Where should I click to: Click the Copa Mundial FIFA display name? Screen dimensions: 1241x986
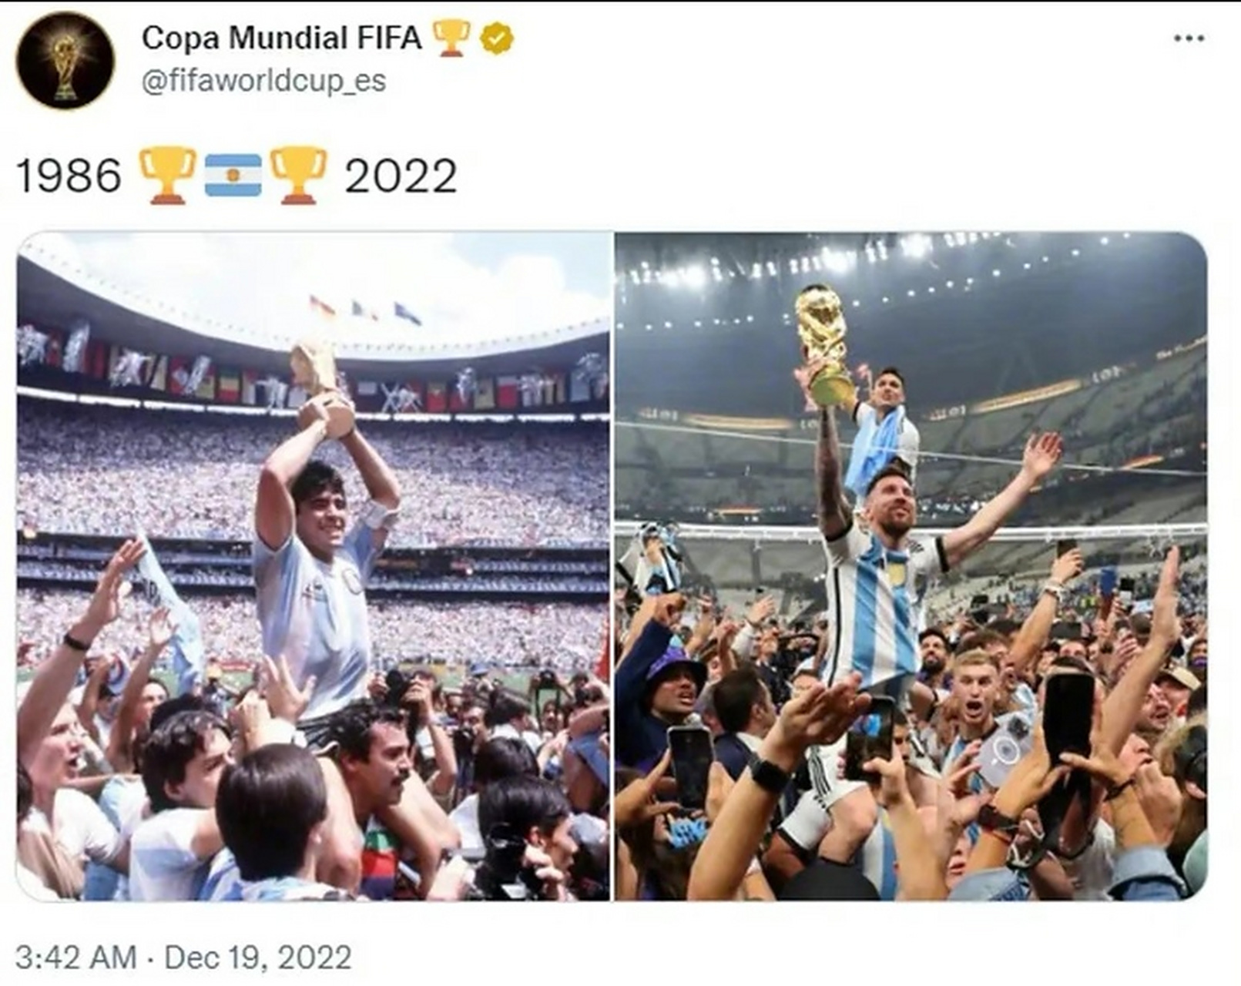[281, 38]
